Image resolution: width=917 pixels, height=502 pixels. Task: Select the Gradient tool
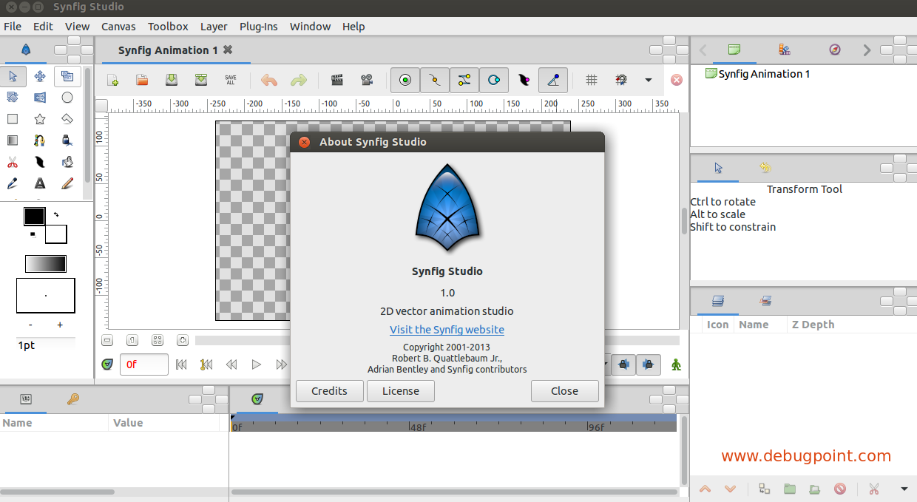point(13,140)
